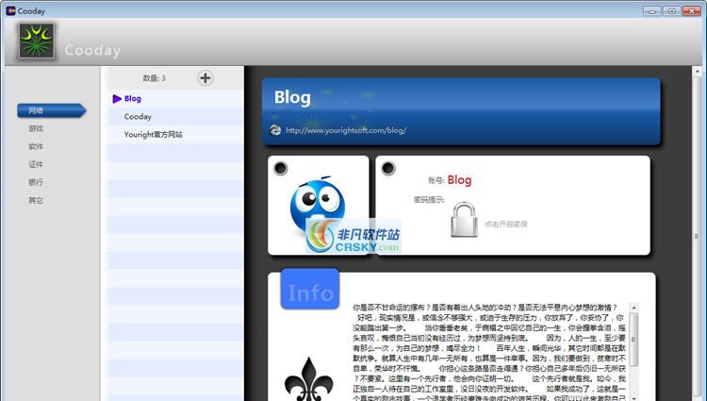Click the info text scrollbar thumb
The height and width of the screenshot is (401, 707).
tap(633, 340)
